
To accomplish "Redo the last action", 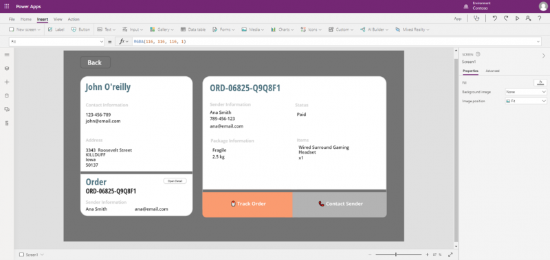I will tap(506, 19).
